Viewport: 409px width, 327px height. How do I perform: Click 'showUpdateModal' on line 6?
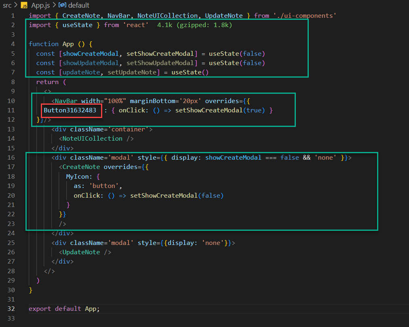91,63
